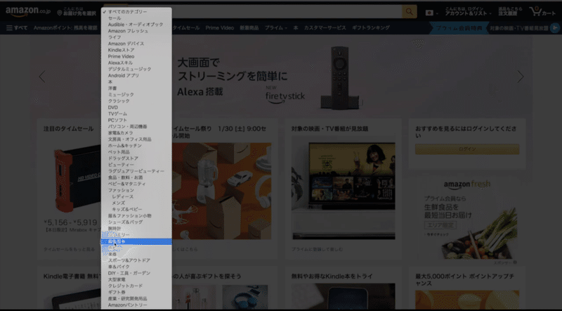
Task: Open Prime Video nav bar link
Action: pos(220,27)
